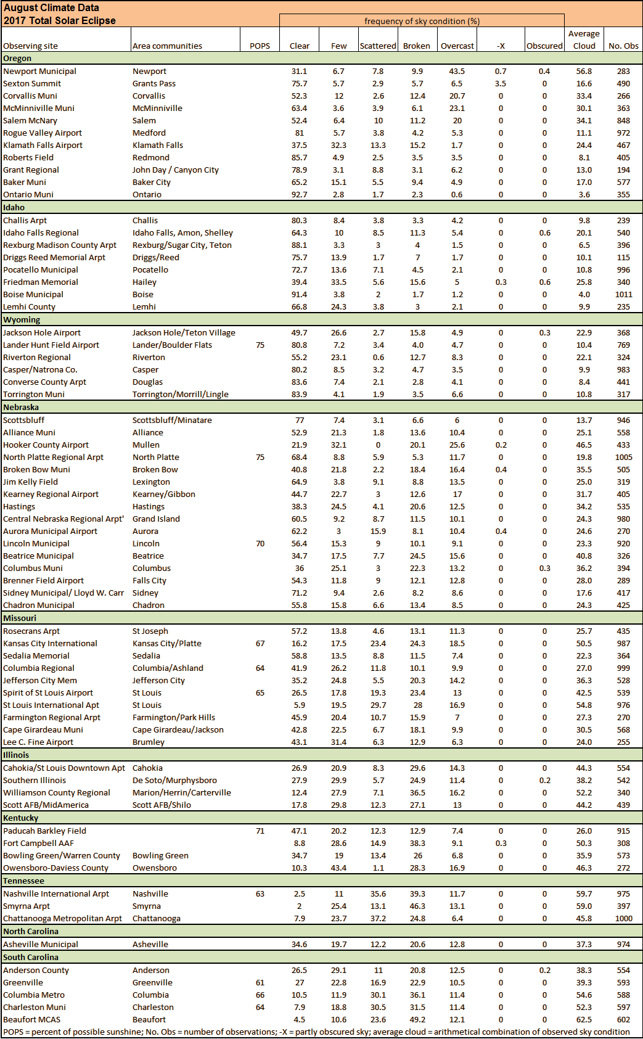Select the POPS column header
Screen dimensions: 643x1039
pos(260,46)
